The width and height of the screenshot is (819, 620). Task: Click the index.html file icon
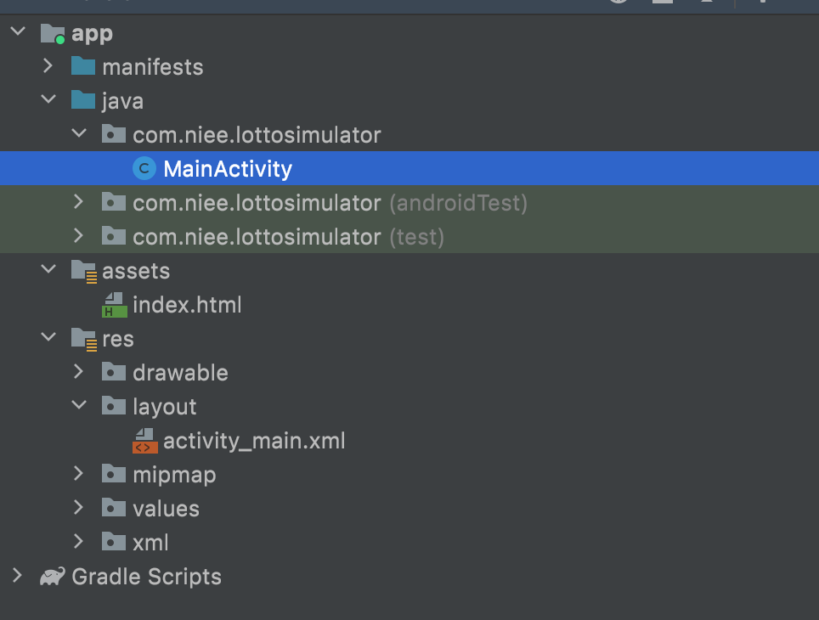pyautogui.click(x=115, y=305)
